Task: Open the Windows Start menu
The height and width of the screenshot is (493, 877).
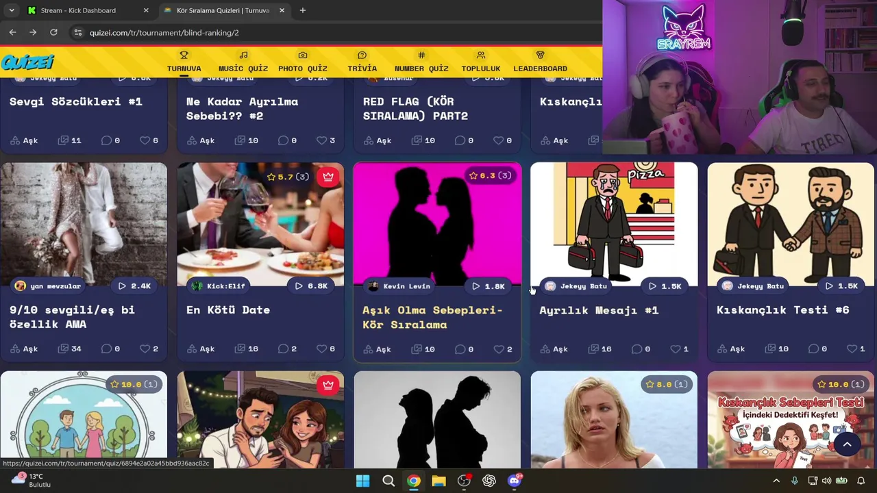Action: [x=362, y=481]
